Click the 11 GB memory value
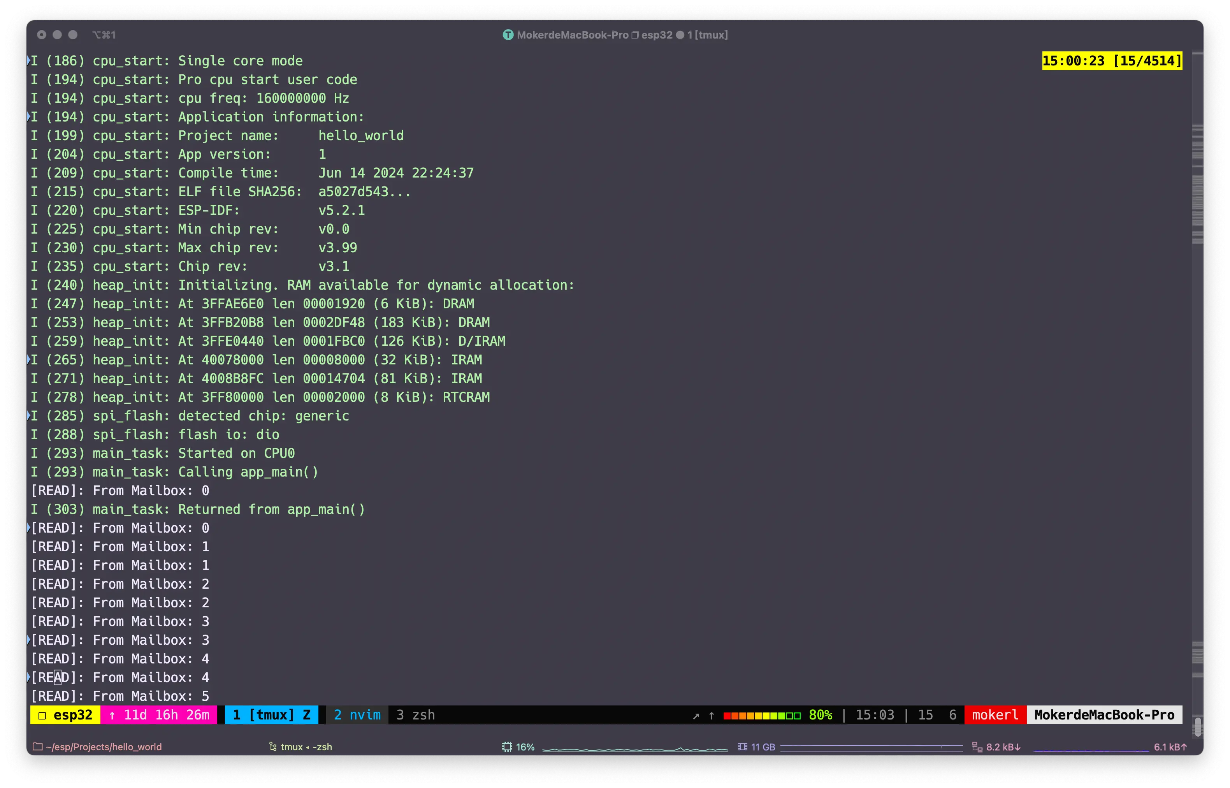The height and width of the screenshot is (788, 1230). 763,747
